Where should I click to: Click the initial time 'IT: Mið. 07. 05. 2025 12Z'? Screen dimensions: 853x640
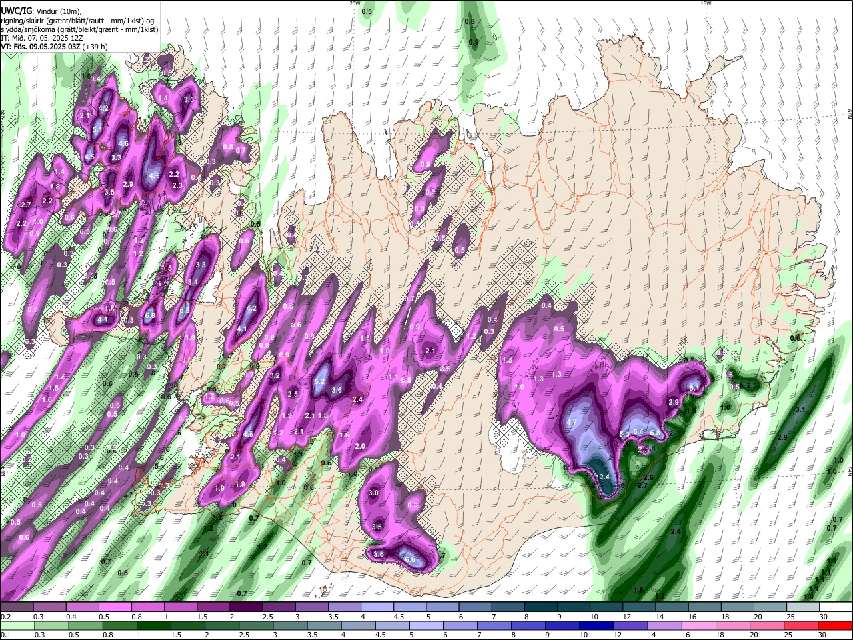(x=41, y=38)
